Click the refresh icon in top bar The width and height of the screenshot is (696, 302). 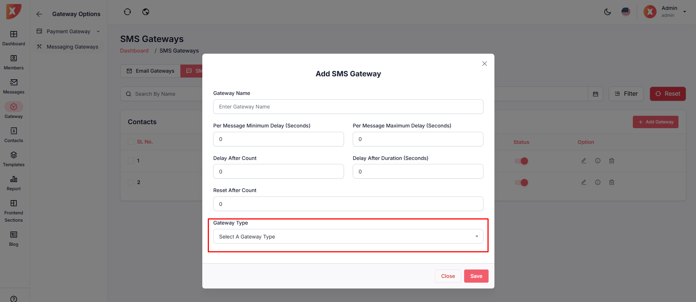tap(127, 12)
